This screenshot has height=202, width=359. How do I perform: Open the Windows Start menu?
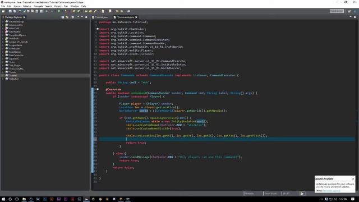point(3,199)
